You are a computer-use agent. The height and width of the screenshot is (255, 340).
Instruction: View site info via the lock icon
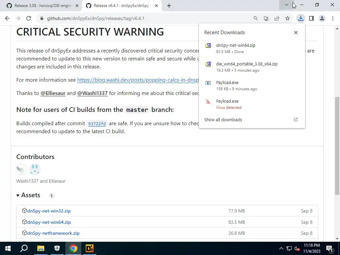click(x=42, y=18)
